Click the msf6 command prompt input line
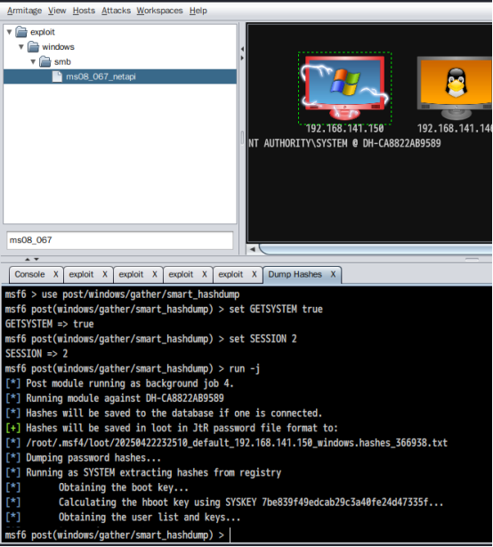 (x=246, y=535)
